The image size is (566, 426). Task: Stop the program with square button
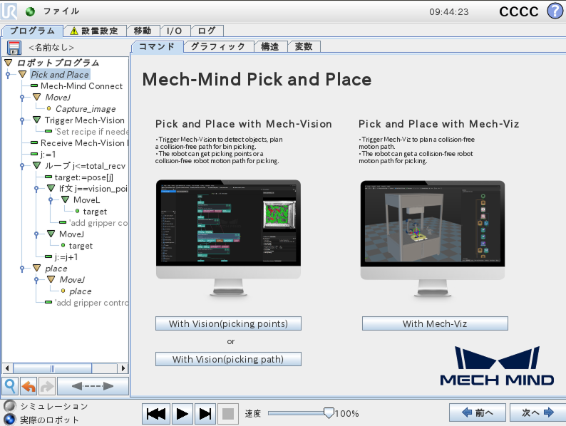click(228, 414)
